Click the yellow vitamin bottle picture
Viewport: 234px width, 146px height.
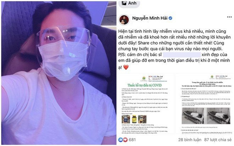click(x=134, y=119)
